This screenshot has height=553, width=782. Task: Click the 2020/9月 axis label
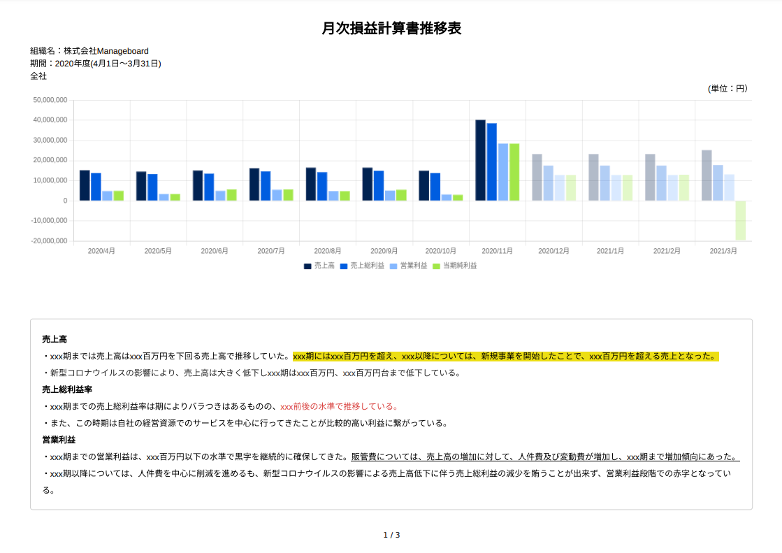click(x=384, y=251)
